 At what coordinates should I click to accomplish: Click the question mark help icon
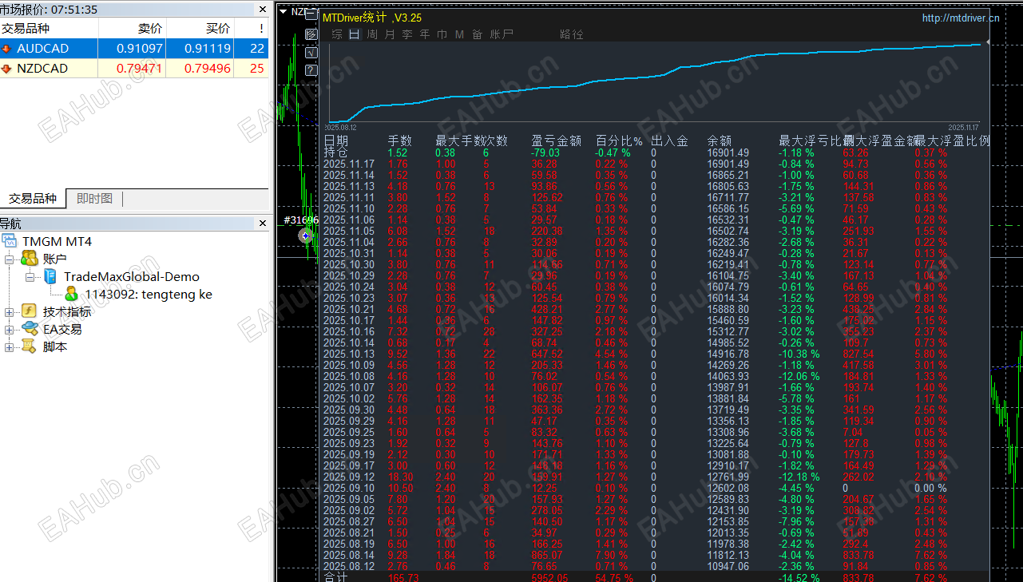coord(311,71)
